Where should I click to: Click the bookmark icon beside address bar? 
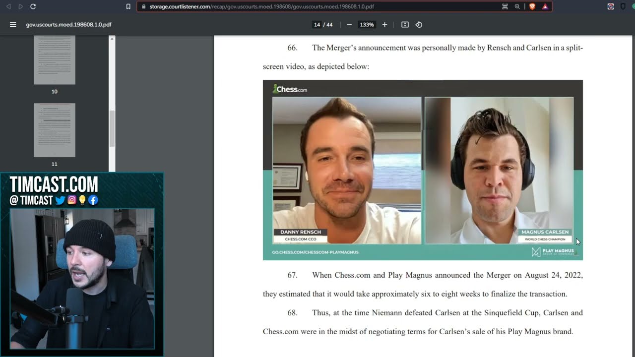point(128,6)
